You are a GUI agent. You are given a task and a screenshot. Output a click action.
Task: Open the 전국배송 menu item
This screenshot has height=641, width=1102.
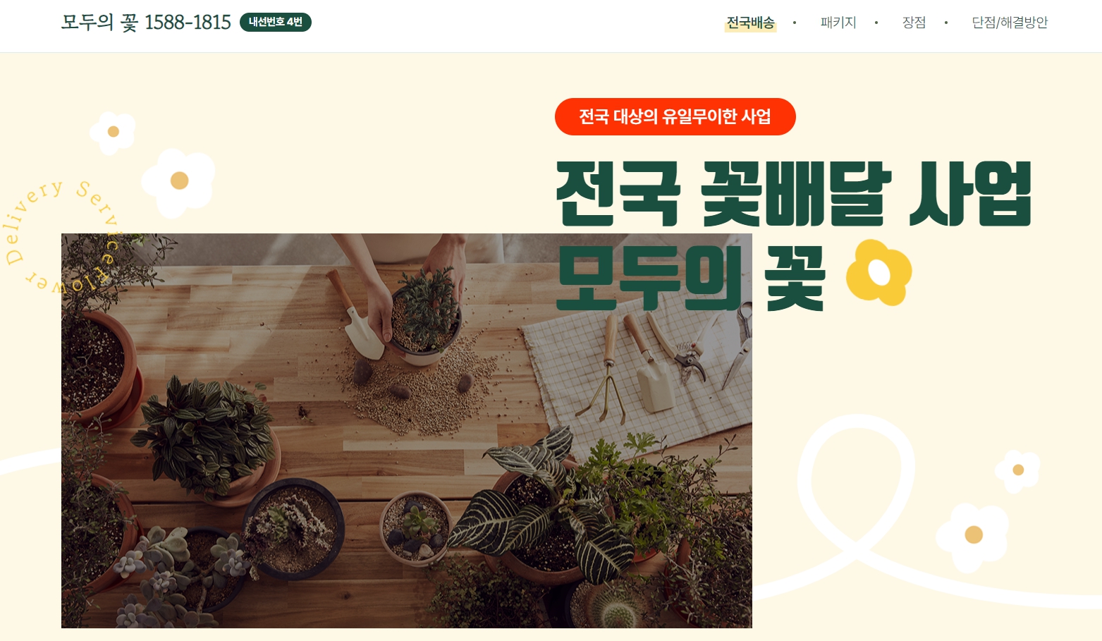pos(750,23)
